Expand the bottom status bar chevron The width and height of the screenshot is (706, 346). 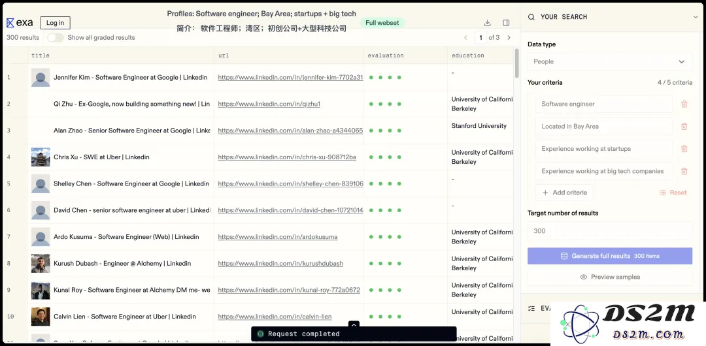click(354, 325)
